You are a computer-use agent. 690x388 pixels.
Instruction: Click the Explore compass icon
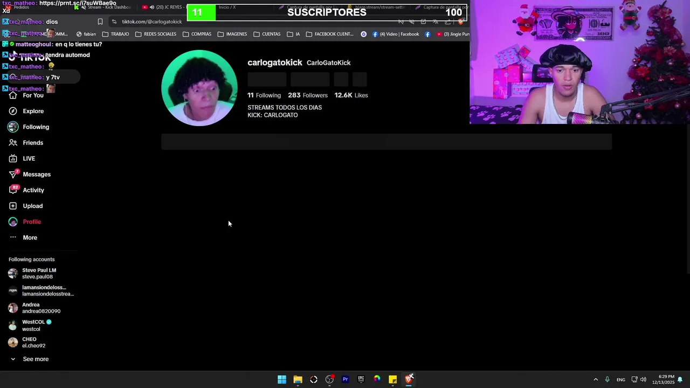click(x=13, y=111)
